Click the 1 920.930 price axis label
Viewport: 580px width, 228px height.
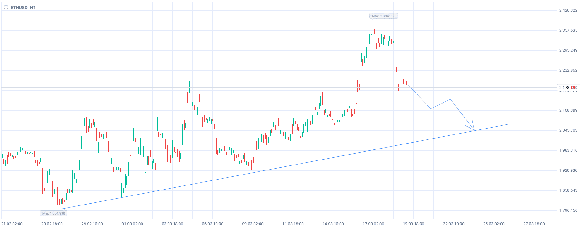point(568,170)
